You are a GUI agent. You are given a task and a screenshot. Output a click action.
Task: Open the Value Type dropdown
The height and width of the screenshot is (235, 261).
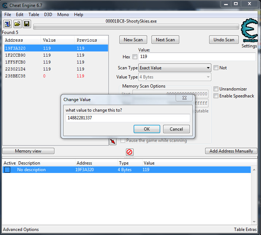coord(175,77)
